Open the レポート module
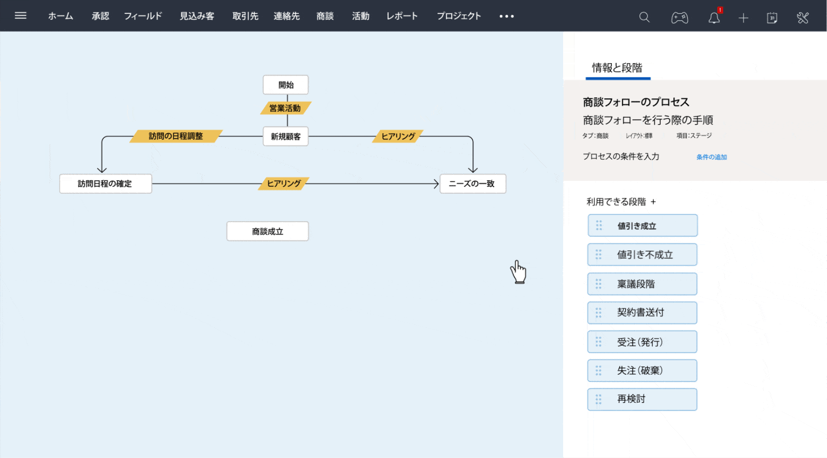This screenshot has width=827, height=458. 402,16
